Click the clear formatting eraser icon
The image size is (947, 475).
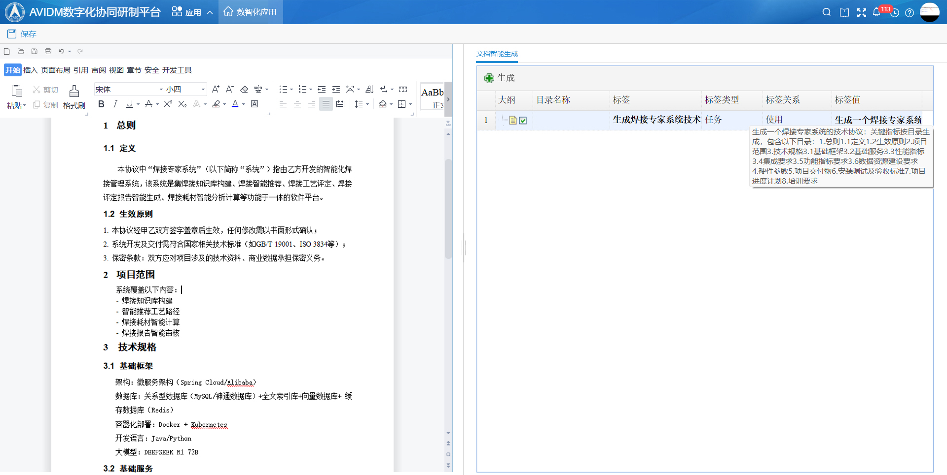(x=244, y=89)
